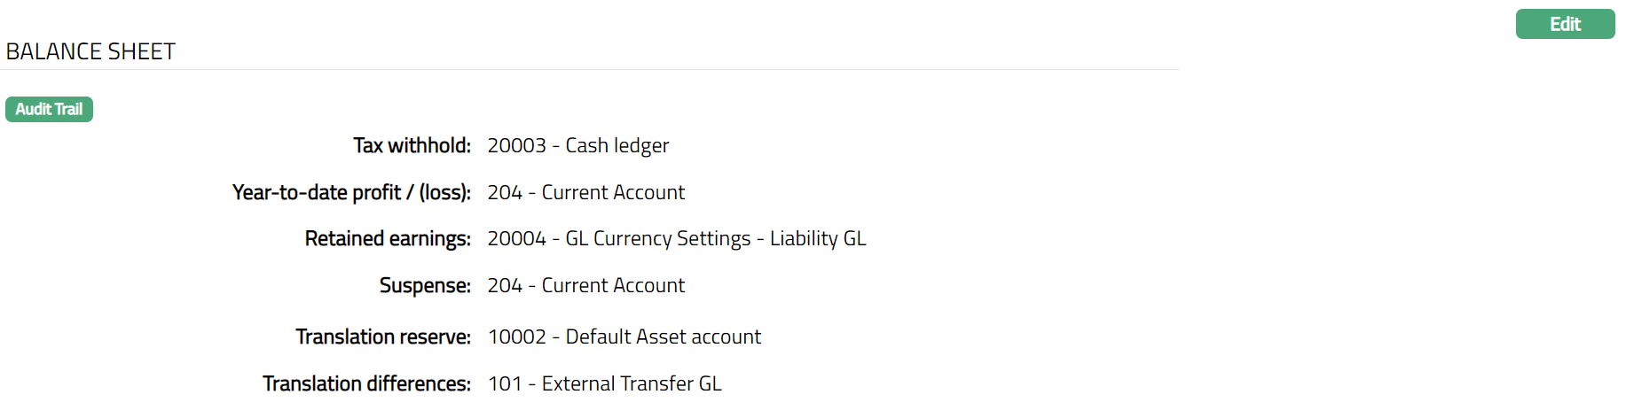Select the Translation reserve label
1626x410 pixels.
[x=383, y=337]
